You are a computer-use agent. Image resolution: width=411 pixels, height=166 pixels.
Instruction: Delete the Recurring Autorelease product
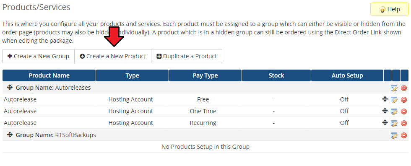pos(404,123)
